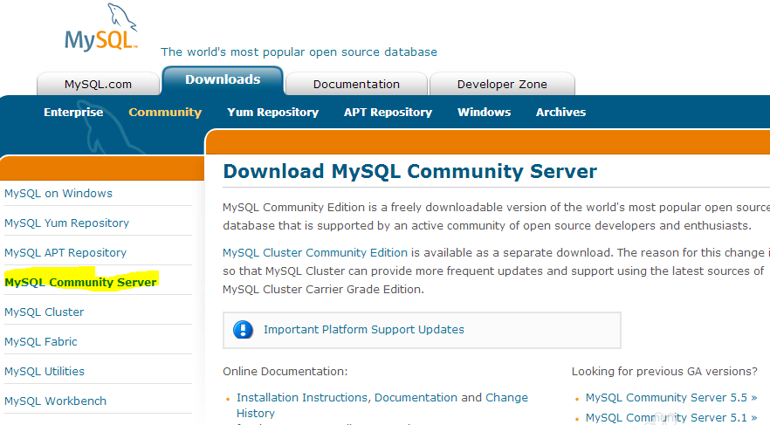Image resolution: width=770 pixels, height=425 pixels.
Task: Open Yum Repository in navigation bar
Action: point(273,113)
